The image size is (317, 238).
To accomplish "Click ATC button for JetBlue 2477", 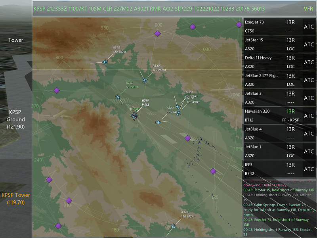I will click(309, 80).
